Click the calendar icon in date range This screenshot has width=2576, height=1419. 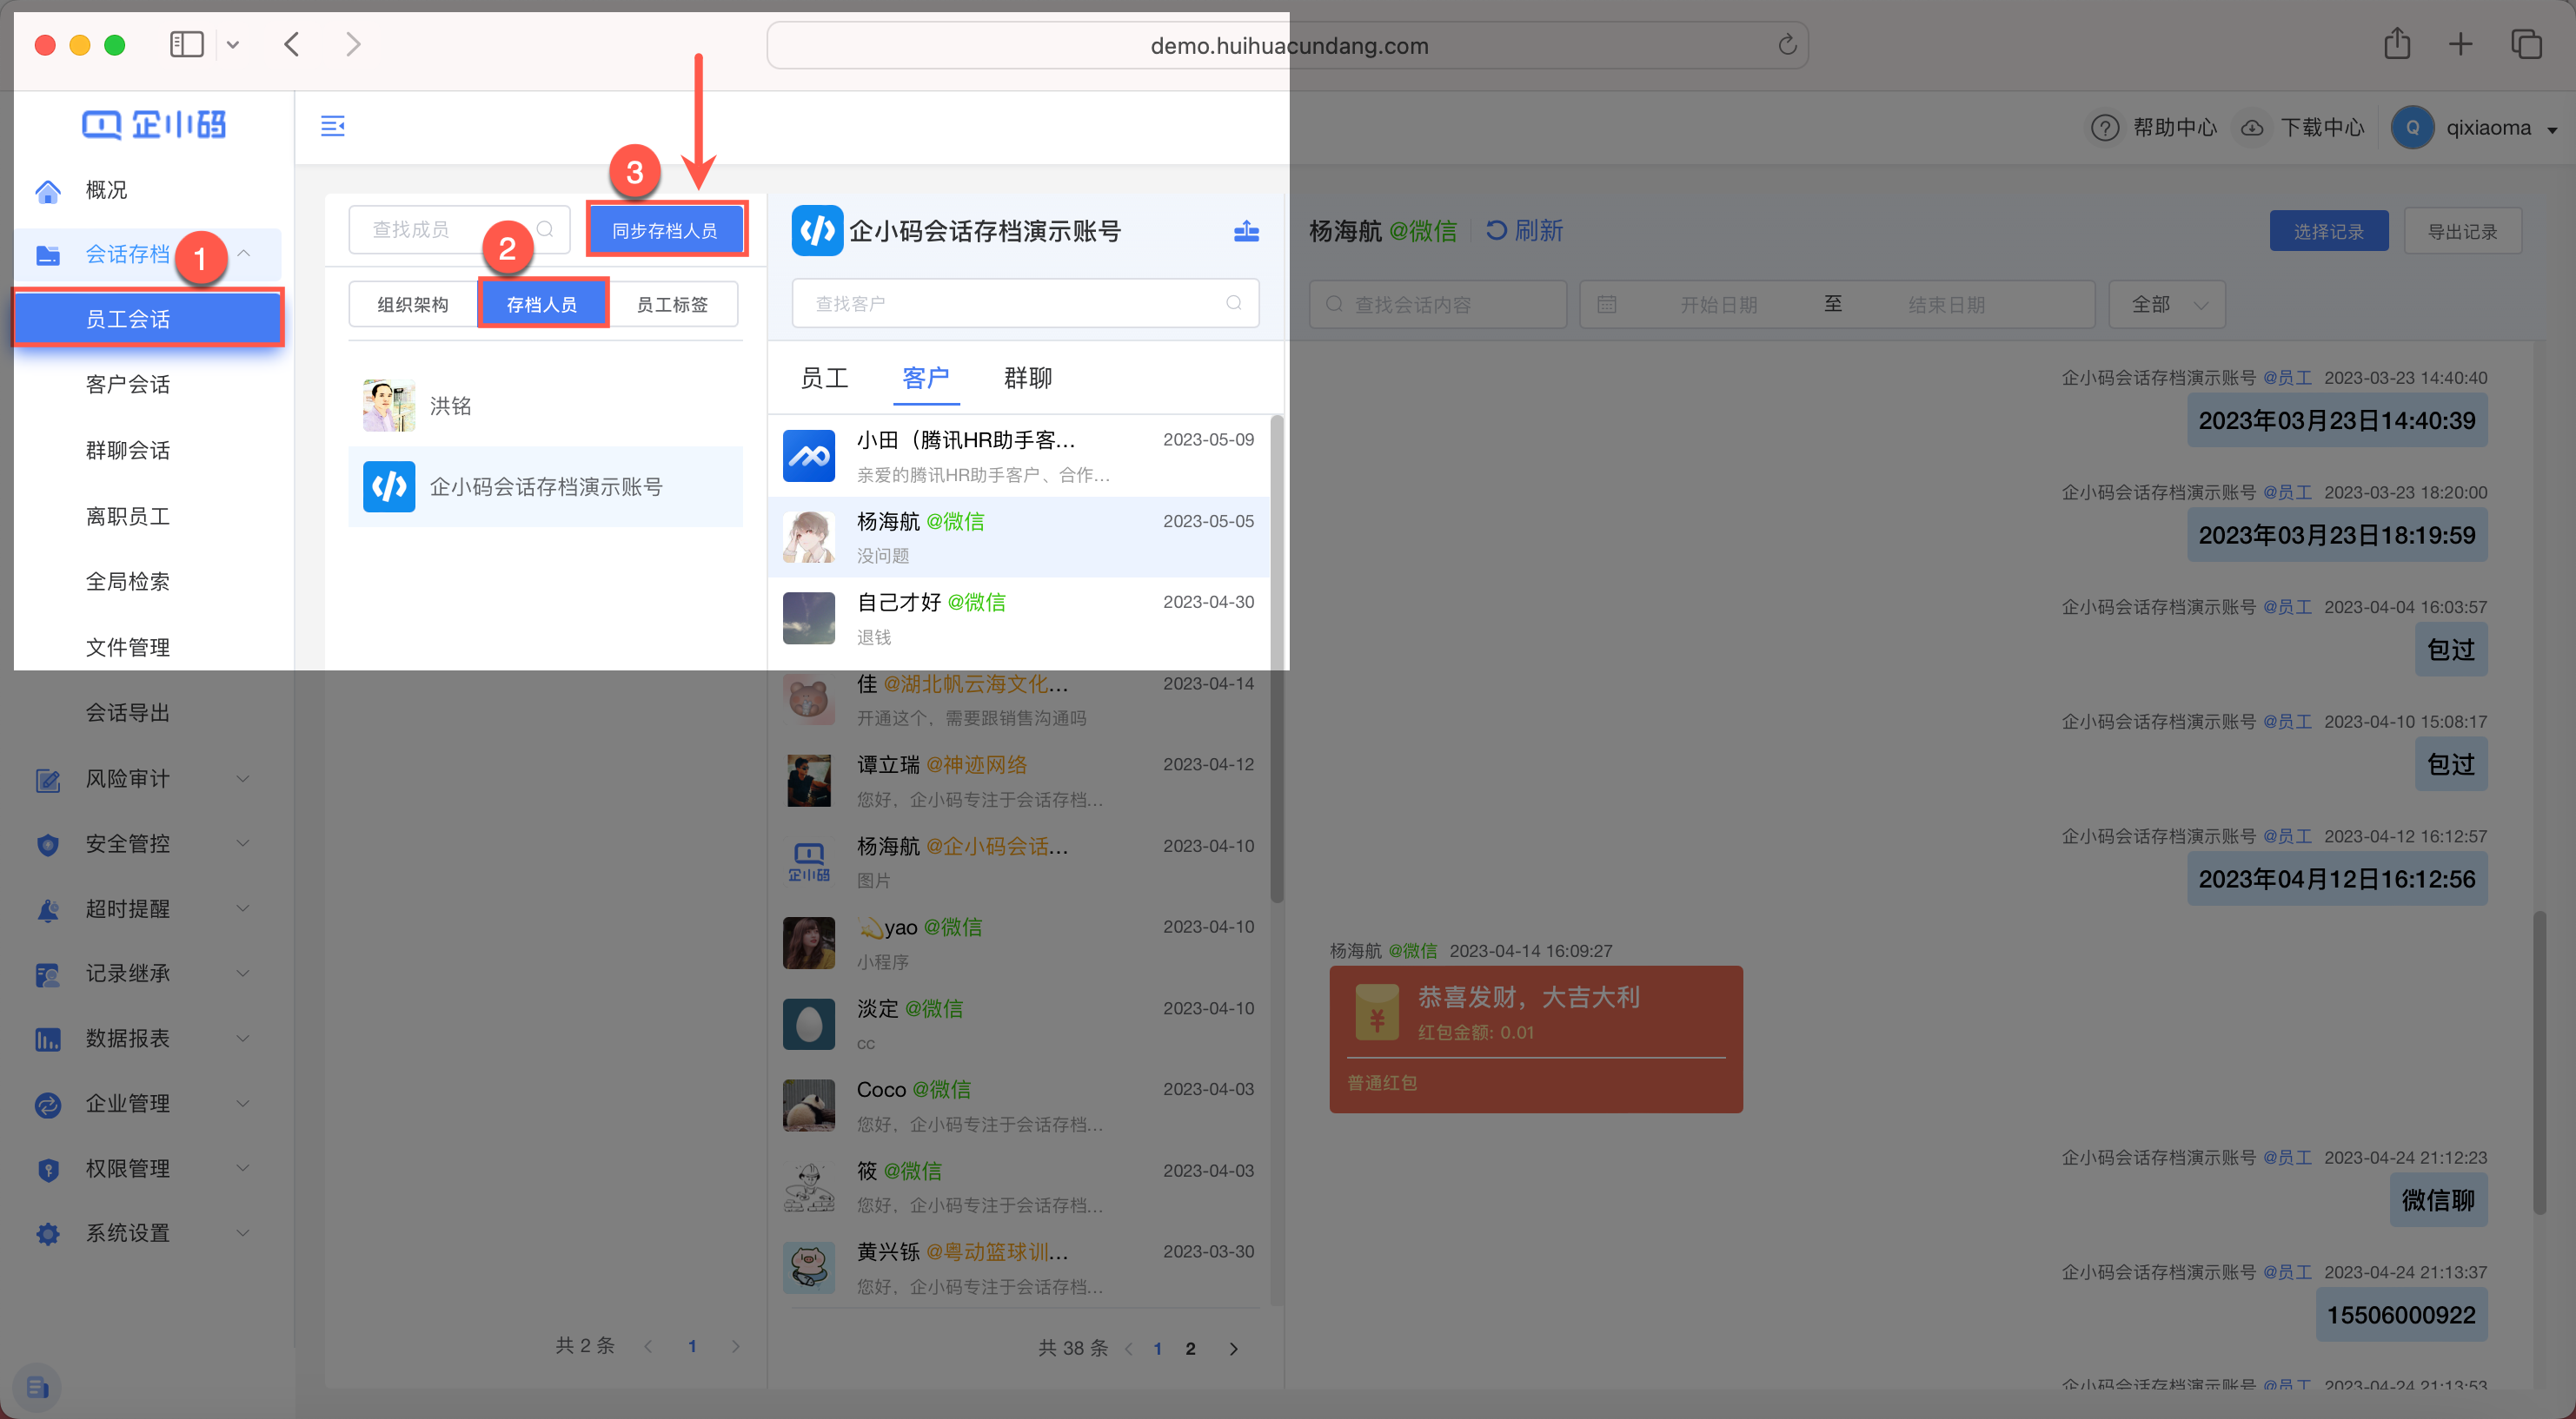(1606, 304)
